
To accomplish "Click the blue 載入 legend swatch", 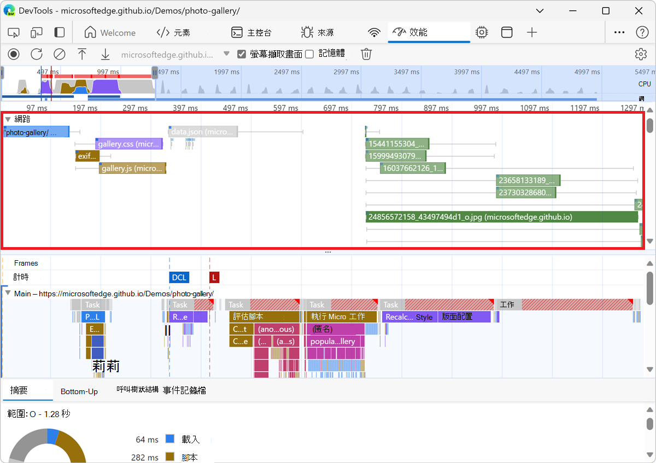I will tap(169, 439).
